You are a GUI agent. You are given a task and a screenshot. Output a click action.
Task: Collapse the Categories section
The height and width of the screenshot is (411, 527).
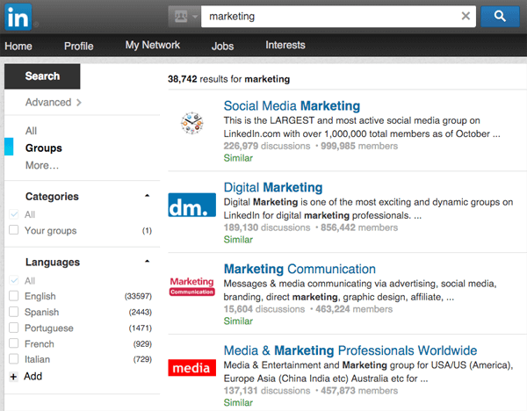pos(147,196)
